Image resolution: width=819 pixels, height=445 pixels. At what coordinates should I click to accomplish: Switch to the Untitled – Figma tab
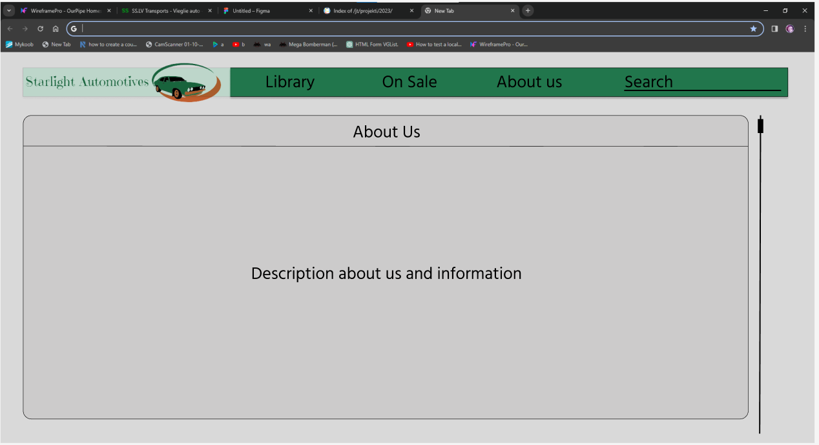pos(265,11)
